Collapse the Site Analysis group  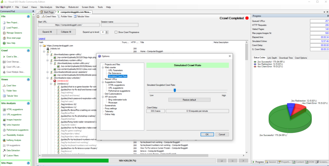coord(28,103)
